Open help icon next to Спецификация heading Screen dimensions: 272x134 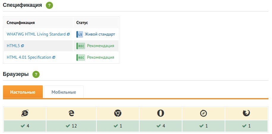coord(49,5)
